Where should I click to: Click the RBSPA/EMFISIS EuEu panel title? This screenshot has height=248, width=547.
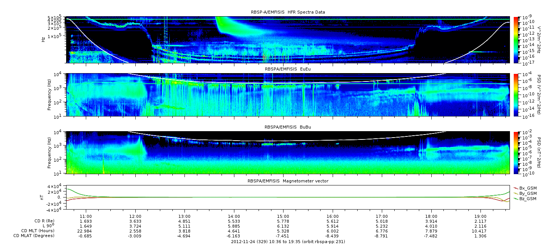pos(288,69)
